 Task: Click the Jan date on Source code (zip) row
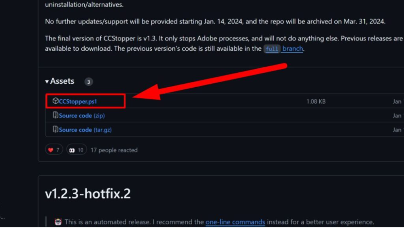(398, 116)
